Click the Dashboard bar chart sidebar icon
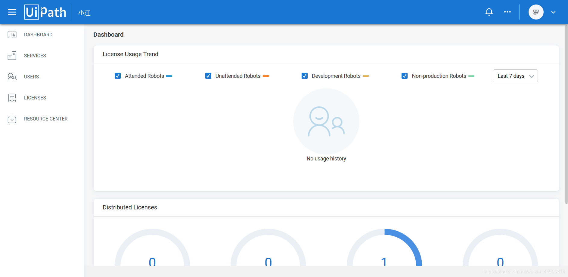The image size is (568, 277). [12, 35]
